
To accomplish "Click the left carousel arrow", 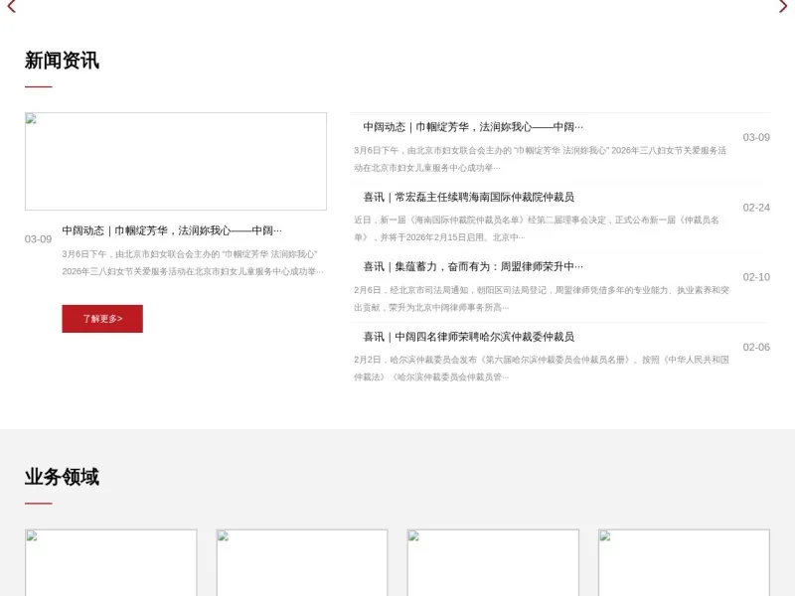I will pos(10,8).
